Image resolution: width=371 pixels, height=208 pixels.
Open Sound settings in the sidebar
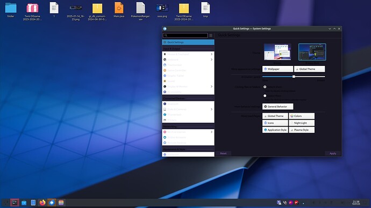pyautogui.click(x=188, y=81)
